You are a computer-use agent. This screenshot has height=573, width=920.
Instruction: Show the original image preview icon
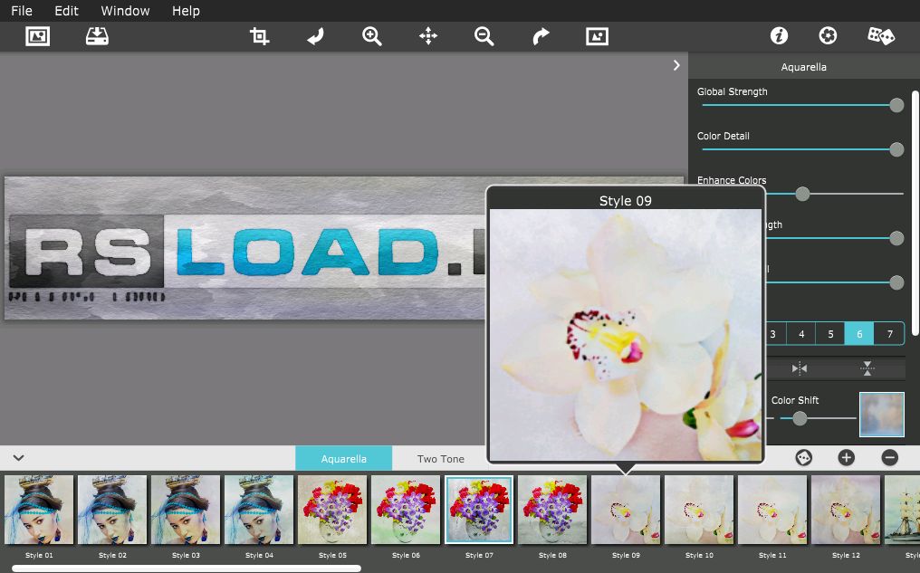tap(597, 36)
